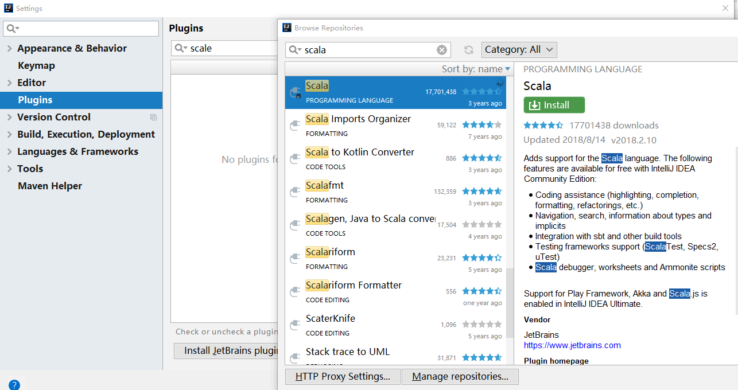Viewport: 738px width, 390px height.
Task: Open Appearance & Behavior settings
Action: (x=72, y=48)
